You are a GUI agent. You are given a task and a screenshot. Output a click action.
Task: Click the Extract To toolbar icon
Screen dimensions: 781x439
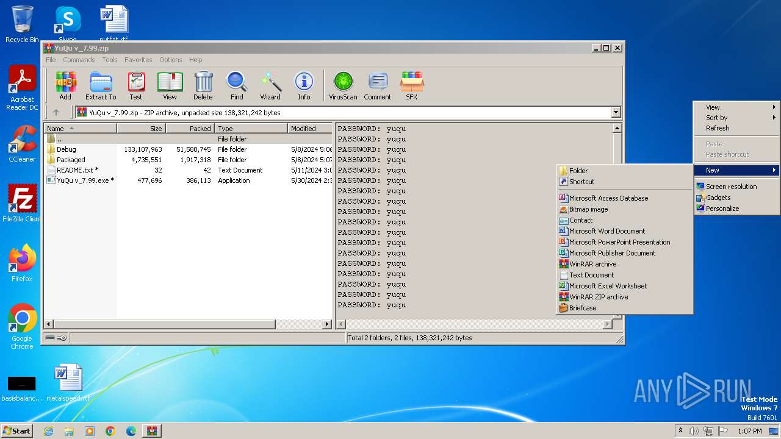[x=101, y=85]
